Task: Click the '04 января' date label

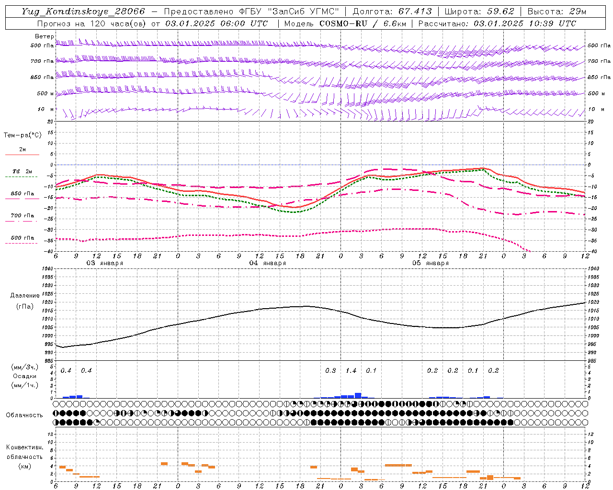Action: coord(268,263)
